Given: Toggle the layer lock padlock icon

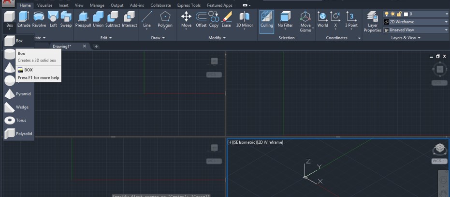Looking at the screenshot, I should pos(399,14).
